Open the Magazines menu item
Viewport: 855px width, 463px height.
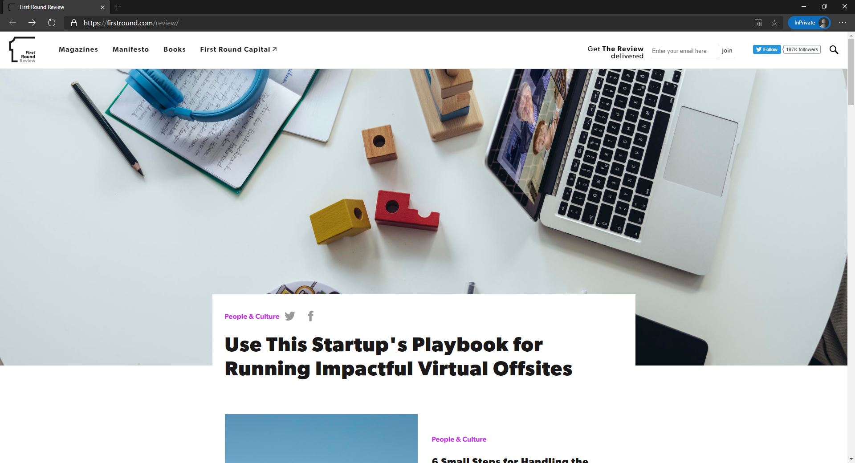click(78, 49)
